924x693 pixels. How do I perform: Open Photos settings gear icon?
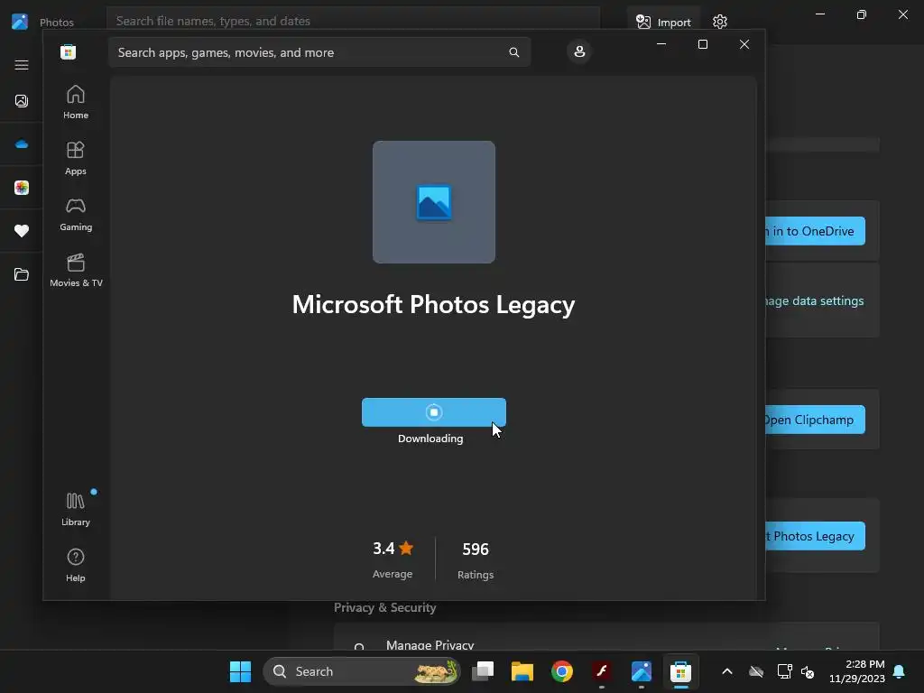[719, 22]
